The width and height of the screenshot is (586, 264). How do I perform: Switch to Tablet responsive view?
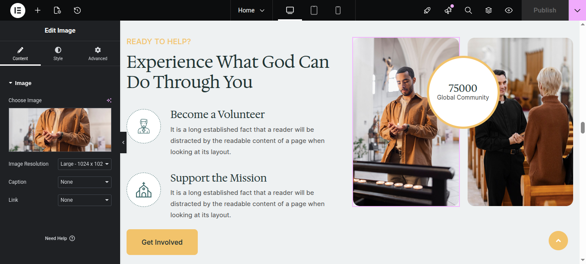tap(314, 10)
